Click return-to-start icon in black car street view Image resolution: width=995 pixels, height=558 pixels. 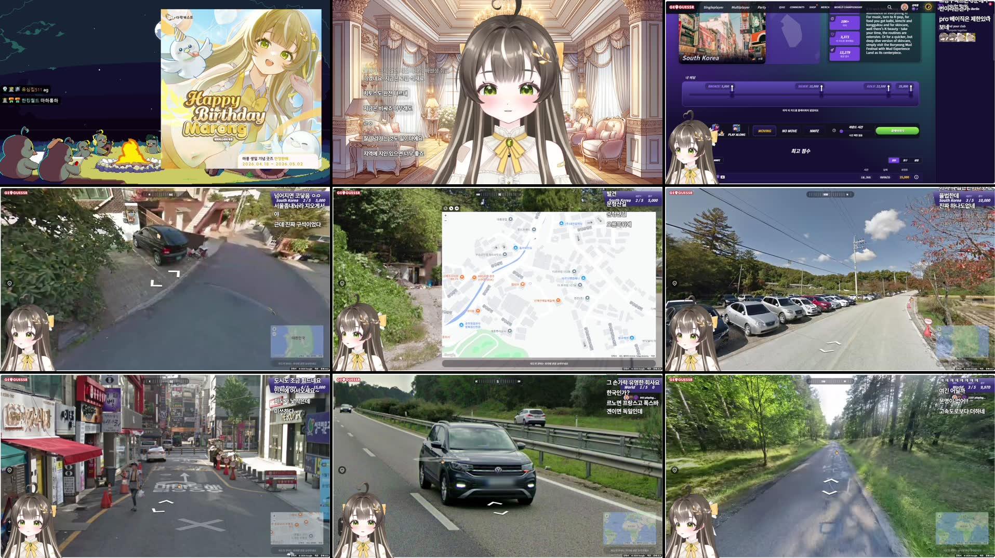pos(9,283)
